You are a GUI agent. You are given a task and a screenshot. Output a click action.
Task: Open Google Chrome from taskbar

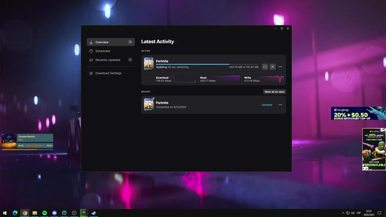coord(25,213)
